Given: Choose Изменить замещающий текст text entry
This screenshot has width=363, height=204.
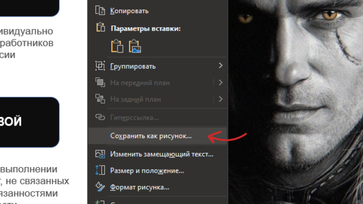Looking at the screenshot, I should click(x=161, y=154).
